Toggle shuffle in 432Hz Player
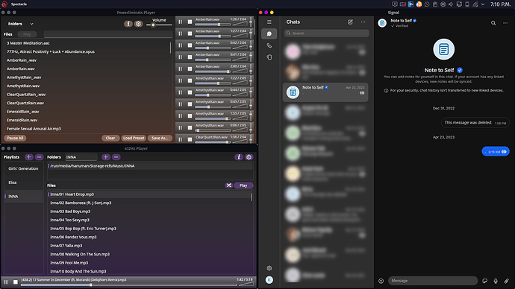 pos(229,185)
